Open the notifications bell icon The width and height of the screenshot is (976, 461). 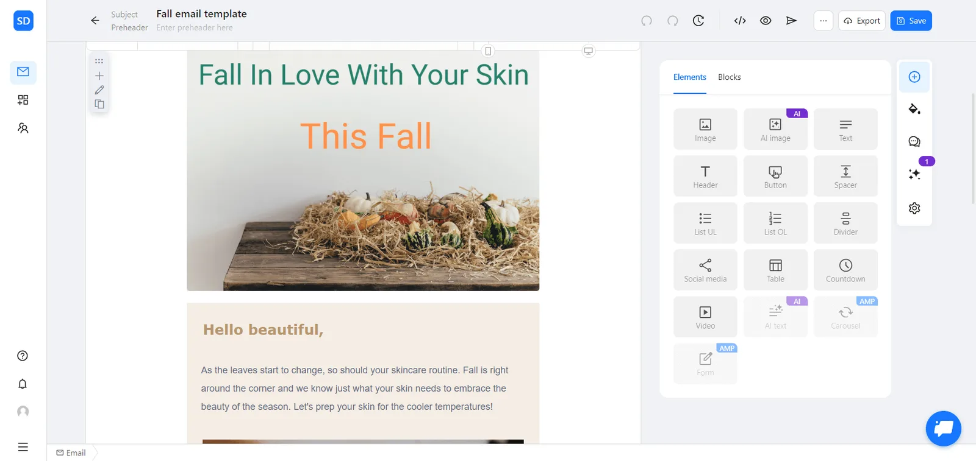23,384
